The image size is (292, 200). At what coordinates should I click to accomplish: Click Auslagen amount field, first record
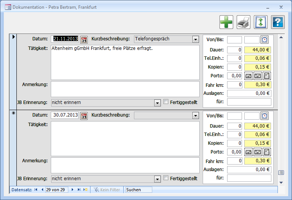click(x=249, y=93)
